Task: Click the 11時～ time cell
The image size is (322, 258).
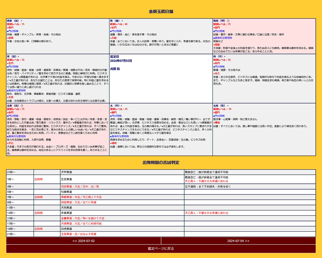Action: (x=20, y=208)
